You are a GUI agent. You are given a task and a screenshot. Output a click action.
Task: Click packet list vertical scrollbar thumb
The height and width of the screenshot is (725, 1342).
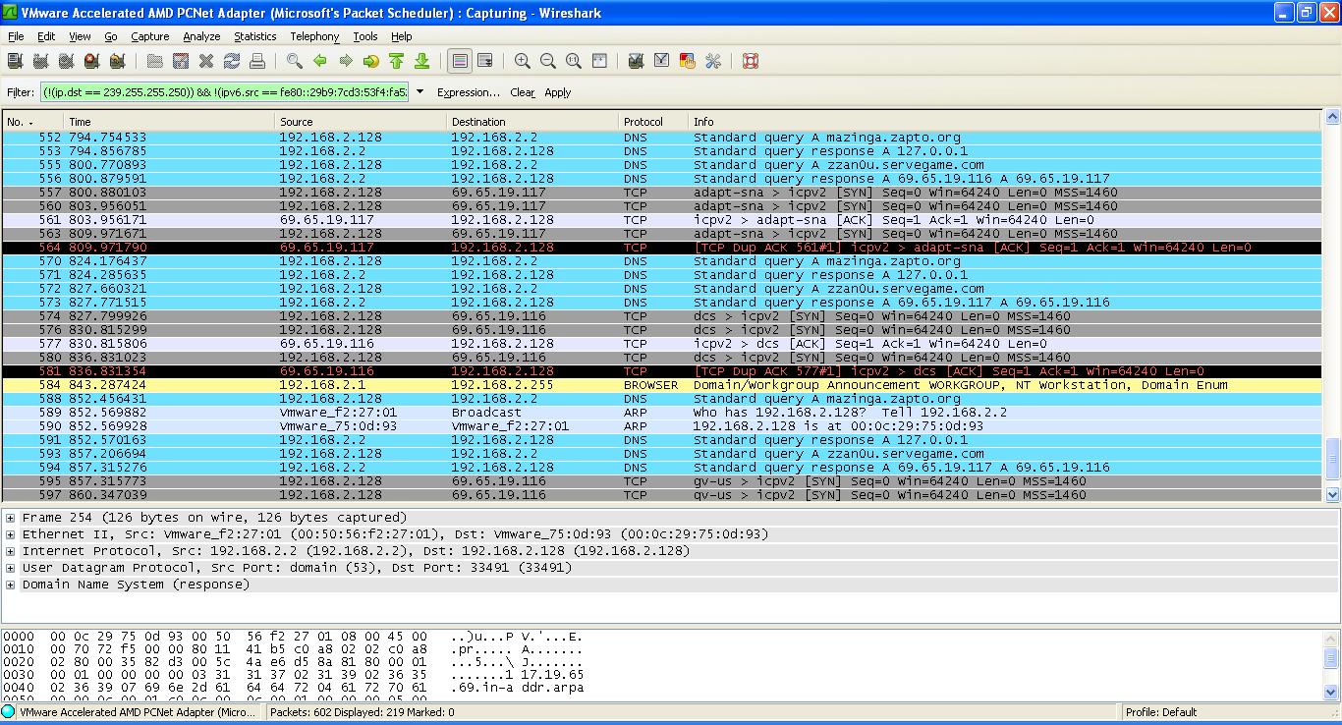click(x=1332, y=461)
